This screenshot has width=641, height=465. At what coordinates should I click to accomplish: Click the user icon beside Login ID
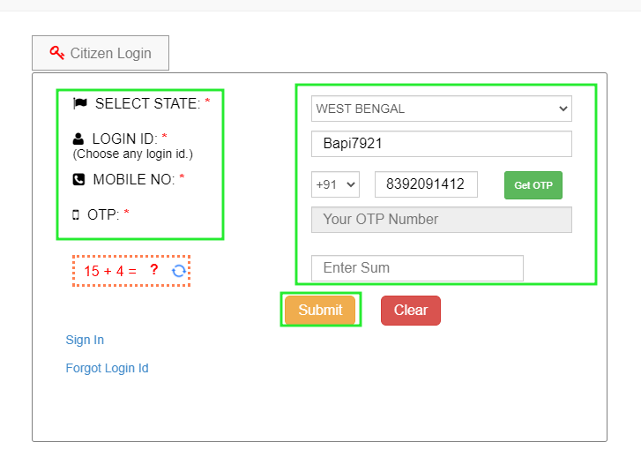pyautogui.click(x=79, y=139)
